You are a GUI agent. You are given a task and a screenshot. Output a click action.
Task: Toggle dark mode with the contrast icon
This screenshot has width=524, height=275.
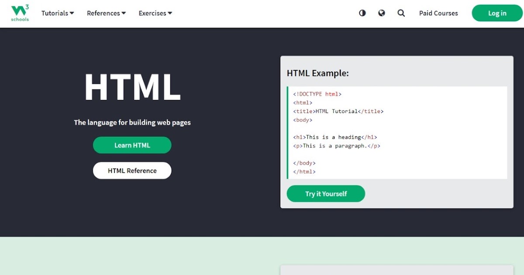pos(362,13)
